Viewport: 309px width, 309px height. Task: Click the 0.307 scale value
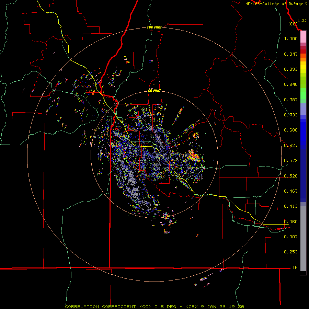pos(291,237)
